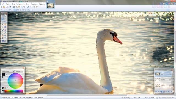
Task: Open the Вид menu
Action: click(x=13, y=4)
